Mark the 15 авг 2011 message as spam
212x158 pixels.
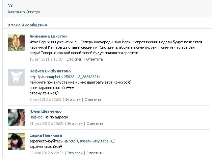click(x=75, y=59)
